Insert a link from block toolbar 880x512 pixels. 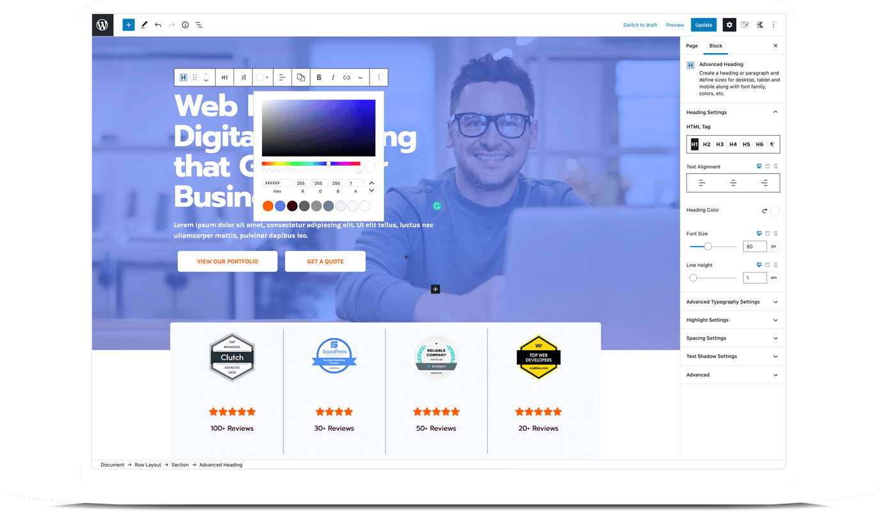[x=347, y=77]
